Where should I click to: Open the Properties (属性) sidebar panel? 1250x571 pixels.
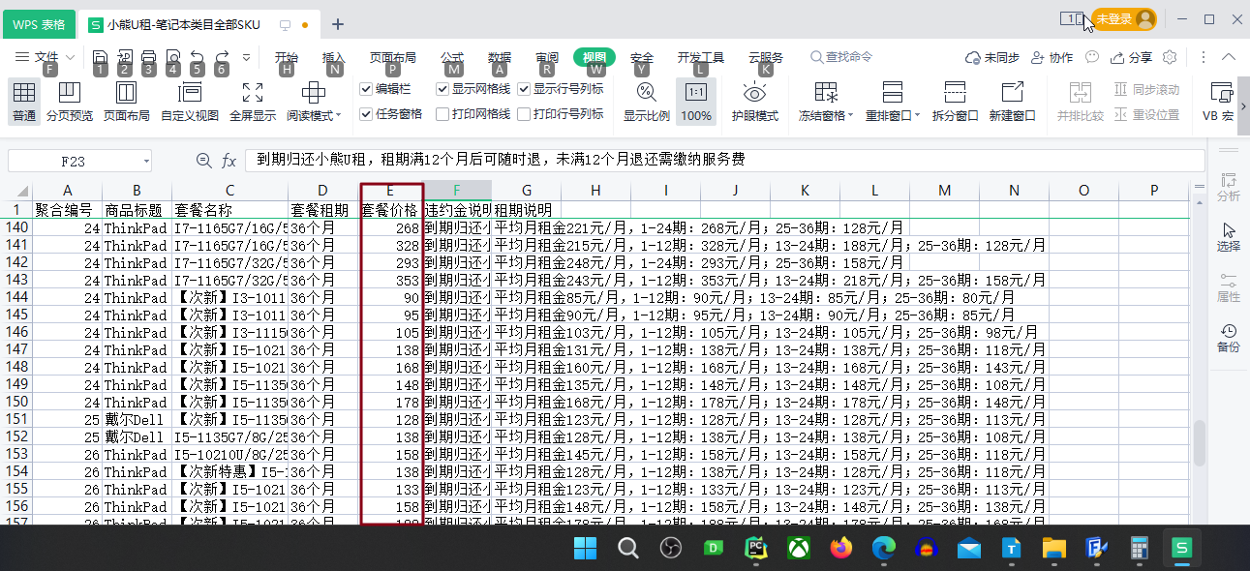pos(1229,287)
